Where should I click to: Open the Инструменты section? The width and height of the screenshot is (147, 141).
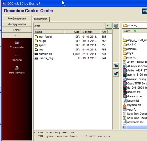pyautogui.click(x=17, y=24)
